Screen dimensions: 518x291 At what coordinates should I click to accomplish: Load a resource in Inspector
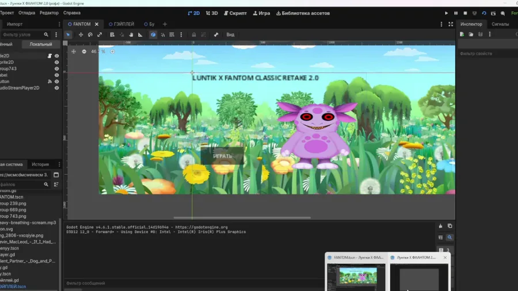pos(471,35)
